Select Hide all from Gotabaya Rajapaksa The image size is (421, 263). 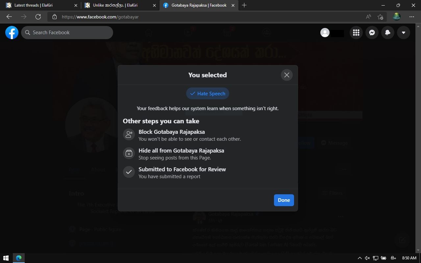(x=208, y=154)
